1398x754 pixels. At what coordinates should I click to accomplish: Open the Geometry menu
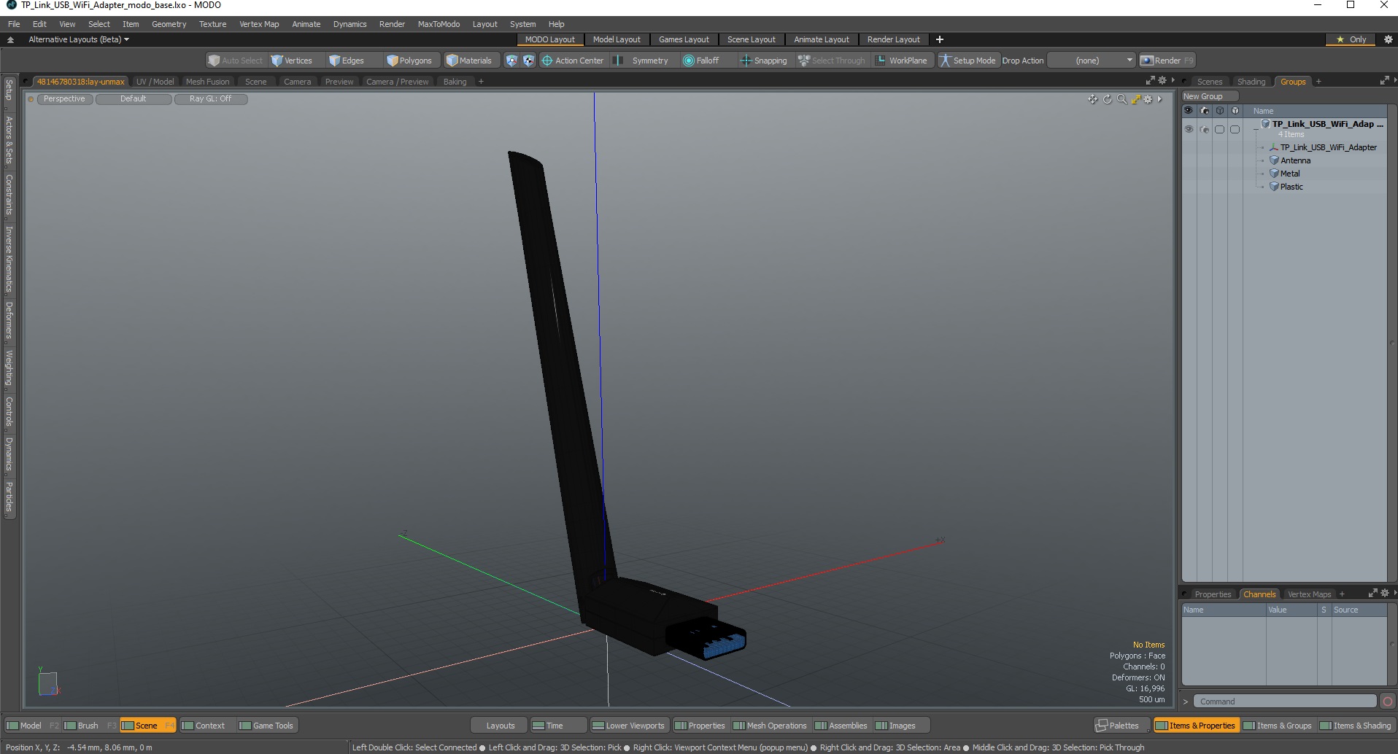click(169, 24)
